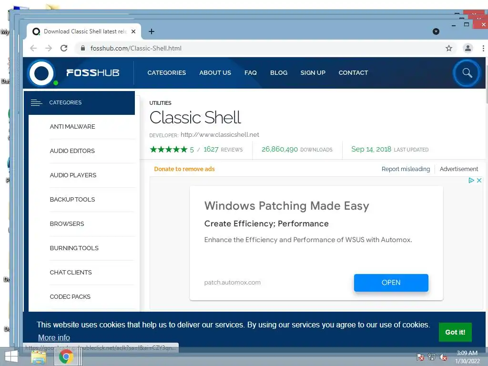Accept cookies with Got it! button
488x366 pixels.
tap(455, 332)
